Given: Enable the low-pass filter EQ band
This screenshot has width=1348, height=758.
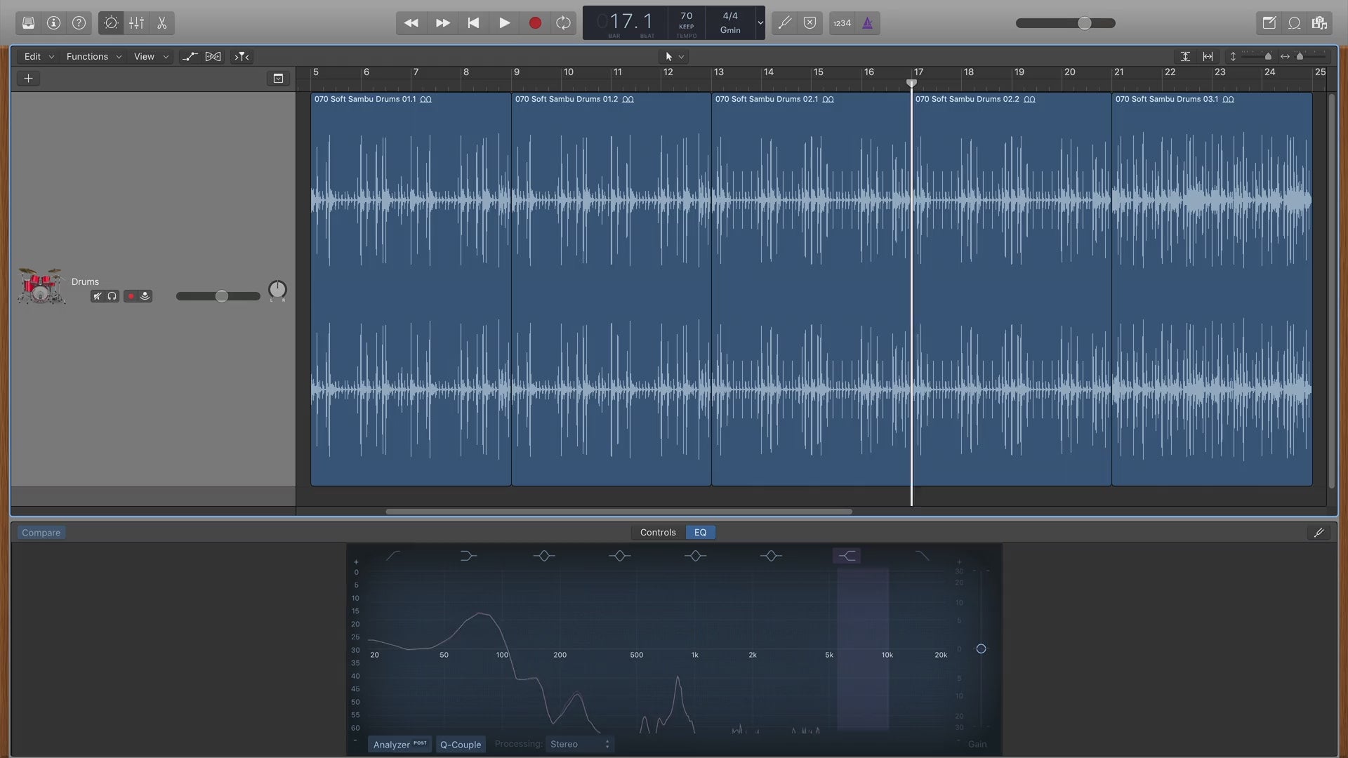Looking at the screenshot, I should click(x=923, y=556).
